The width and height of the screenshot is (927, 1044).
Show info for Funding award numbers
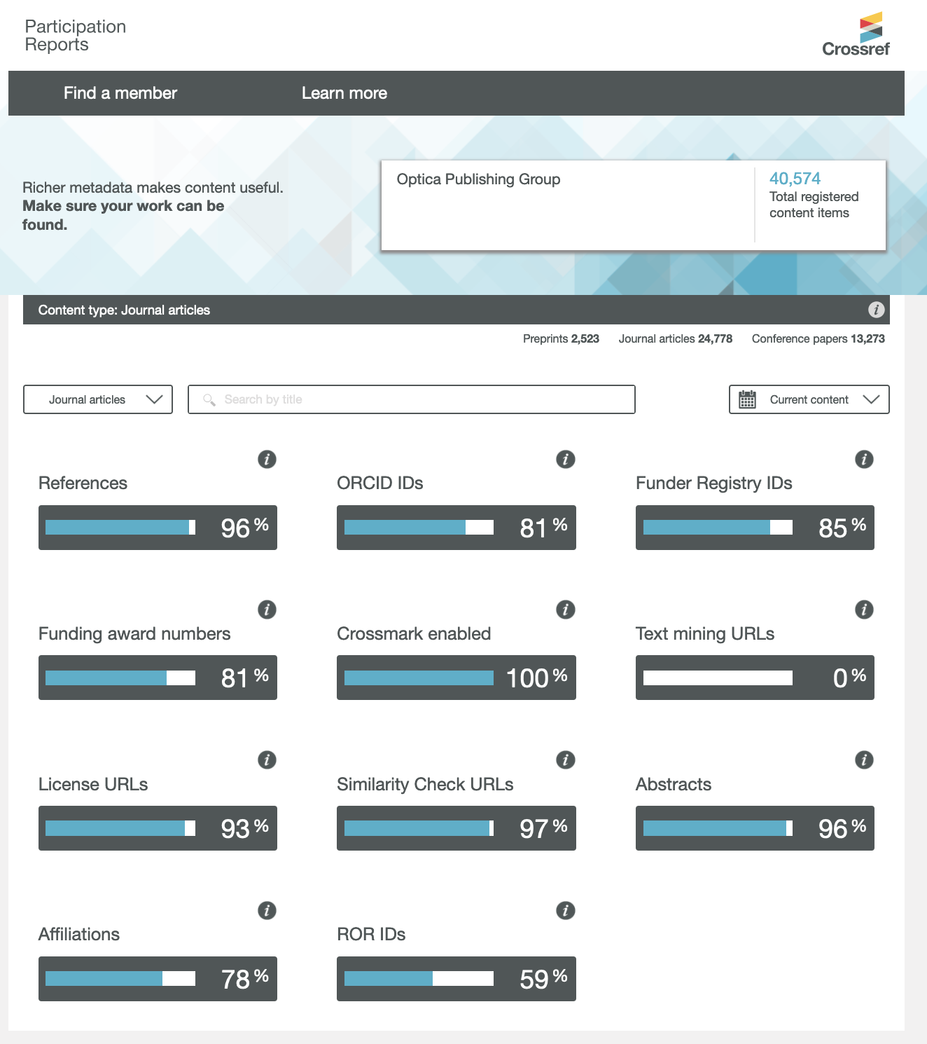click(x=267, y=610)
